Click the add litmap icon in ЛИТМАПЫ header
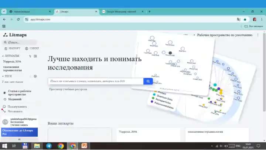 tap(35, 56)
